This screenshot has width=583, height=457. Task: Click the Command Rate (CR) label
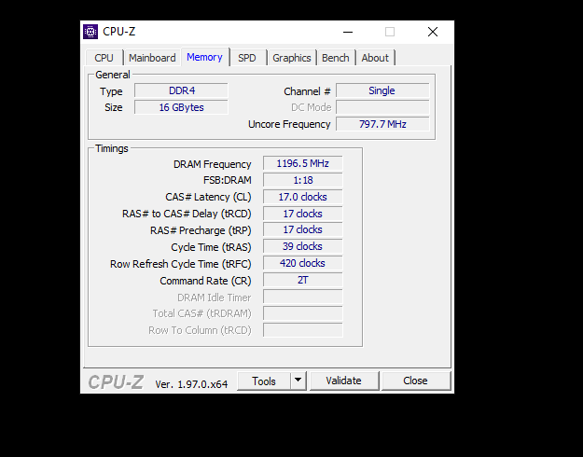coord(205,281)
